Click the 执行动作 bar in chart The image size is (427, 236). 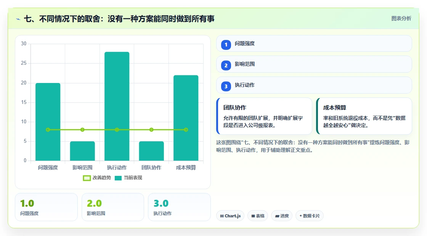(x=117, y=106)
